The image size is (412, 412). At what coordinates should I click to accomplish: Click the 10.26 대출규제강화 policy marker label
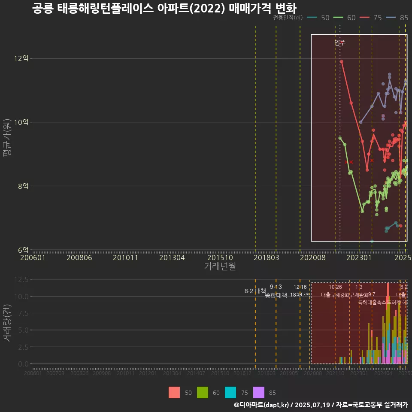tap(335, 291)
